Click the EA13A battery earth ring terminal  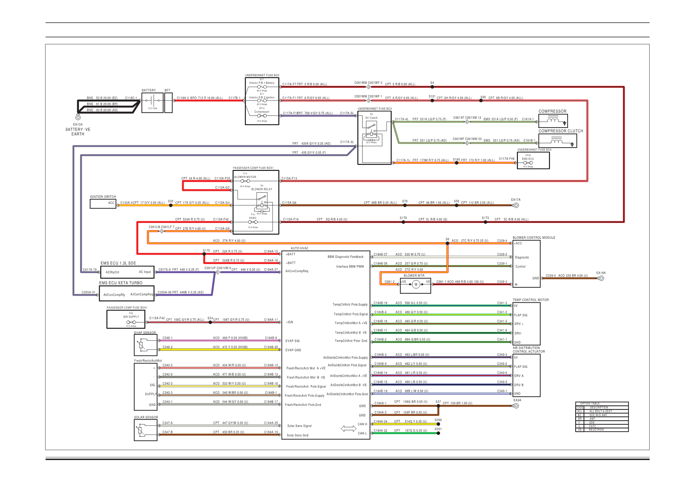click(x=78, y=117)
